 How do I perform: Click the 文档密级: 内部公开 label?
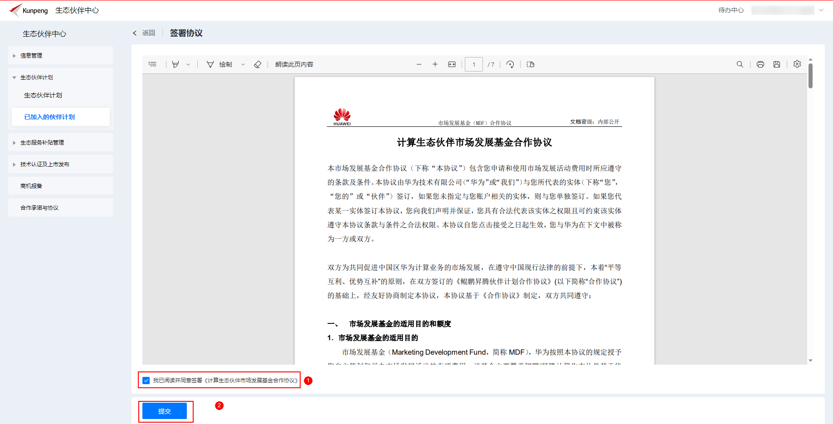(594, 122)
